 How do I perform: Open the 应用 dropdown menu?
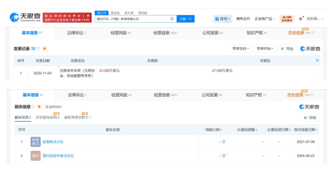pyautogui.click(x=223, y=19)
